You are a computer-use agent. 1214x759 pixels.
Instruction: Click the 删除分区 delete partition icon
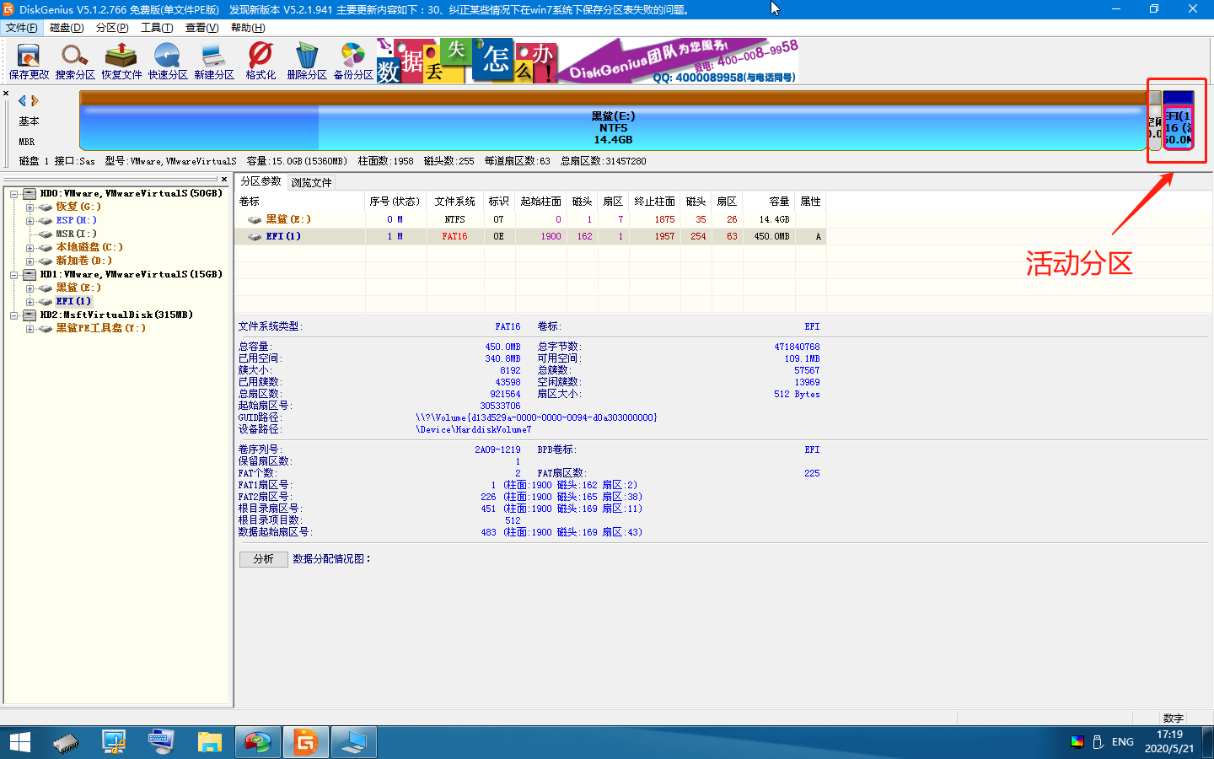click(x=307, y=62)
